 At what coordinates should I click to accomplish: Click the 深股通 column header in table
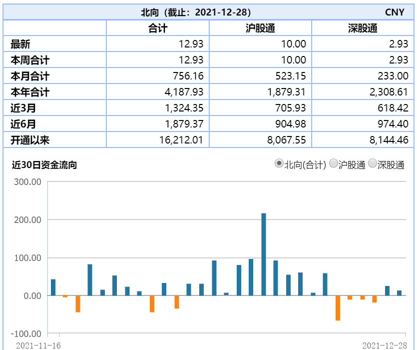[363, 28]
